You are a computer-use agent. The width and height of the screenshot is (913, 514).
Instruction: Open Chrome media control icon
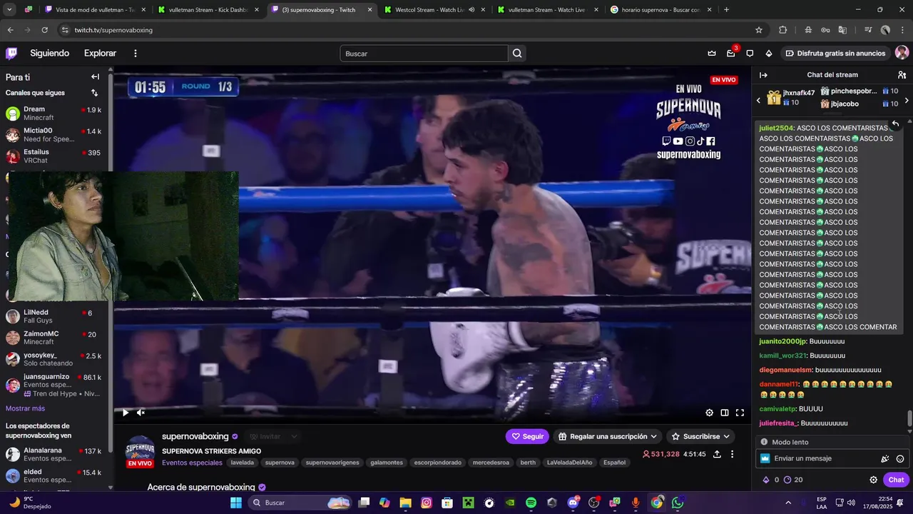coord(868,30)
